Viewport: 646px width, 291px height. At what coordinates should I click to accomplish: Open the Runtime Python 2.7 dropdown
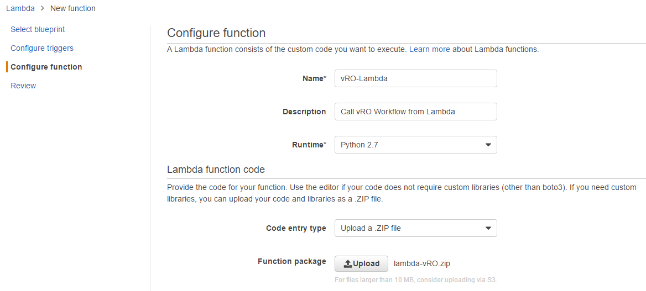[x=415, y=145]
